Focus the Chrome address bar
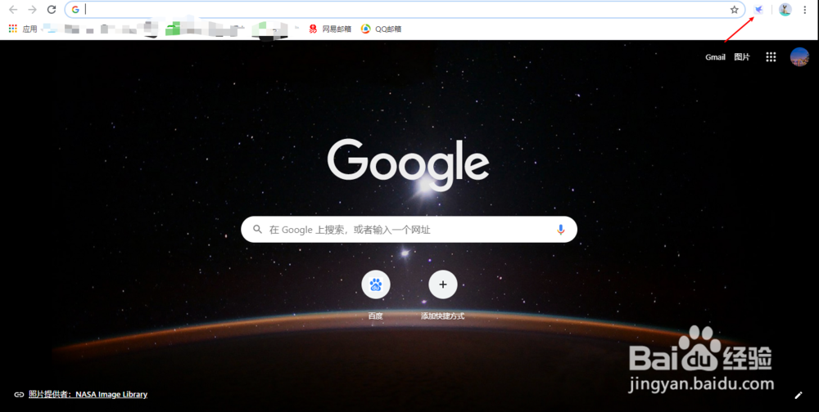Image resolution: width=819 pixels, height=412 pixels. pyautogui.click(x=405, y=9)
